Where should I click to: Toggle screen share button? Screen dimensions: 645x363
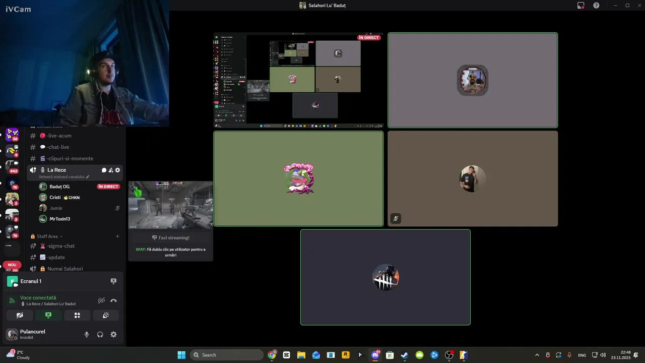coord(48,315)
